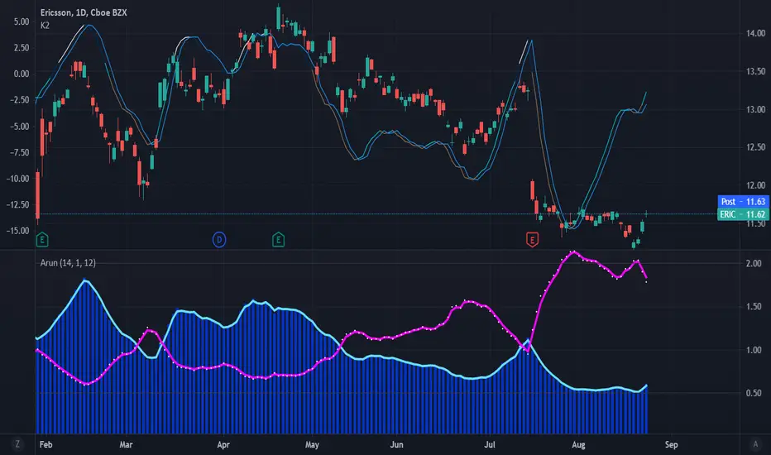This screenshot has width=771, height=455.
Task: Click the Feb label on time axis
Action: [x=45, y=445]
